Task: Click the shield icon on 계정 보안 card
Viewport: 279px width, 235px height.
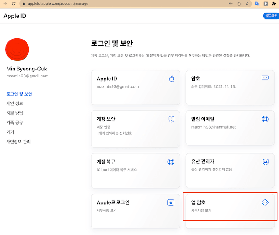Action: pyautogui.click(x=171, y=119)
